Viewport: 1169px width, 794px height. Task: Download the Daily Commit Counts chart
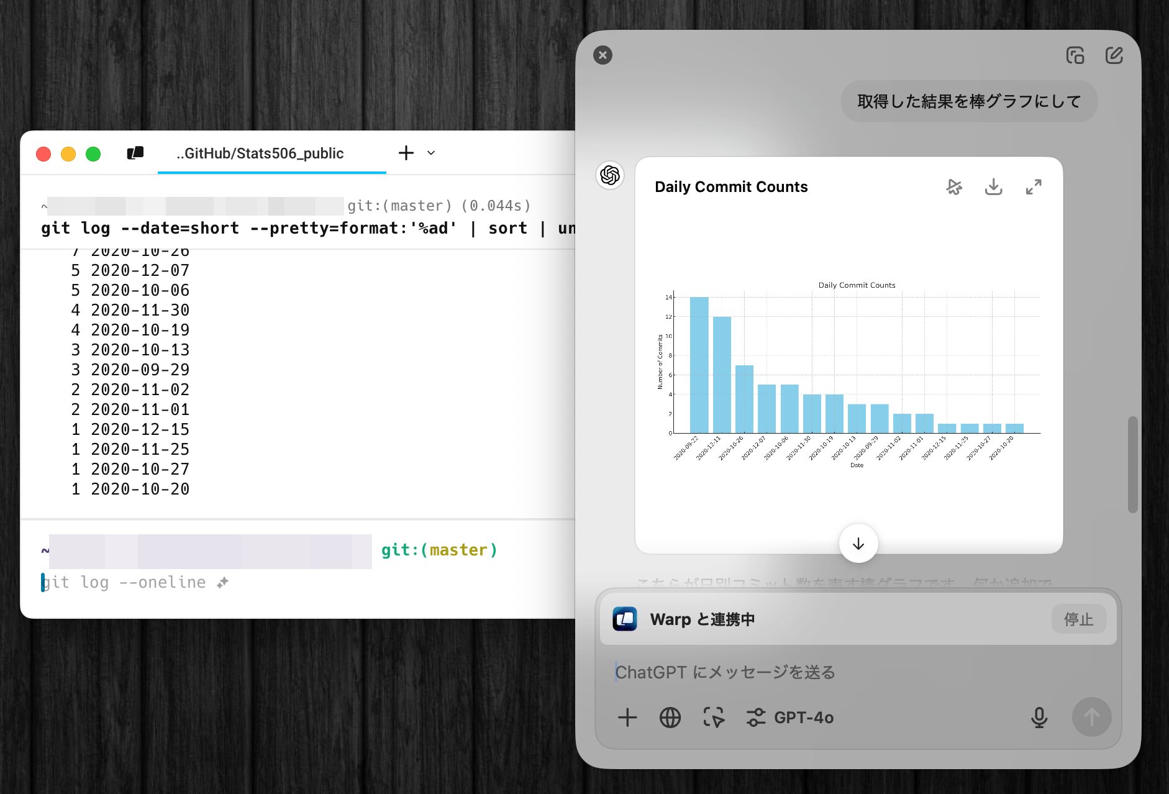(993, 187)
